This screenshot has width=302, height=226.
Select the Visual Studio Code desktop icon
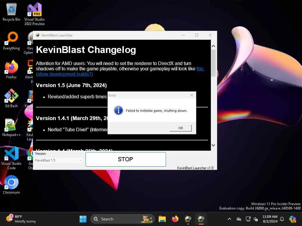pos(12,158)
